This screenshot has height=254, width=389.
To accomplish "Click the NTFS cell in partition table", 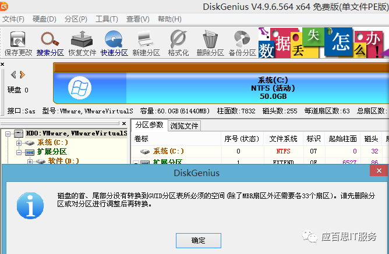I will 284,151.
